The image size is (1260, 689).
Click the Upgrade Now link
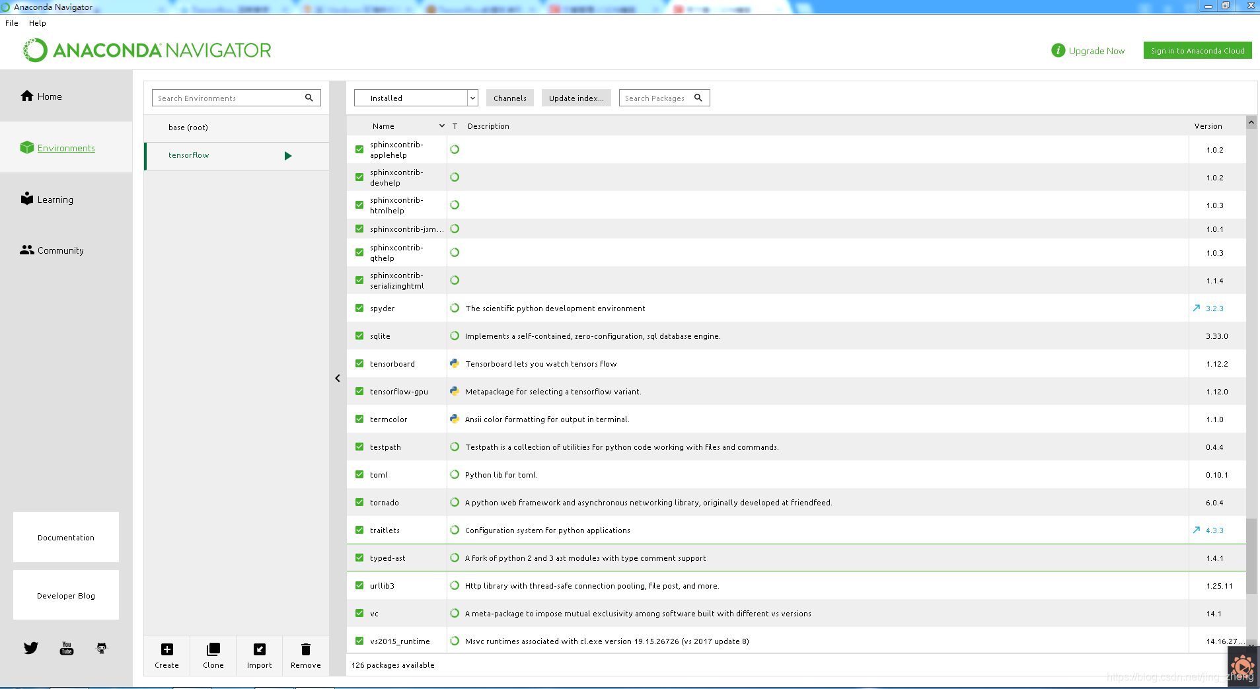1097,51
